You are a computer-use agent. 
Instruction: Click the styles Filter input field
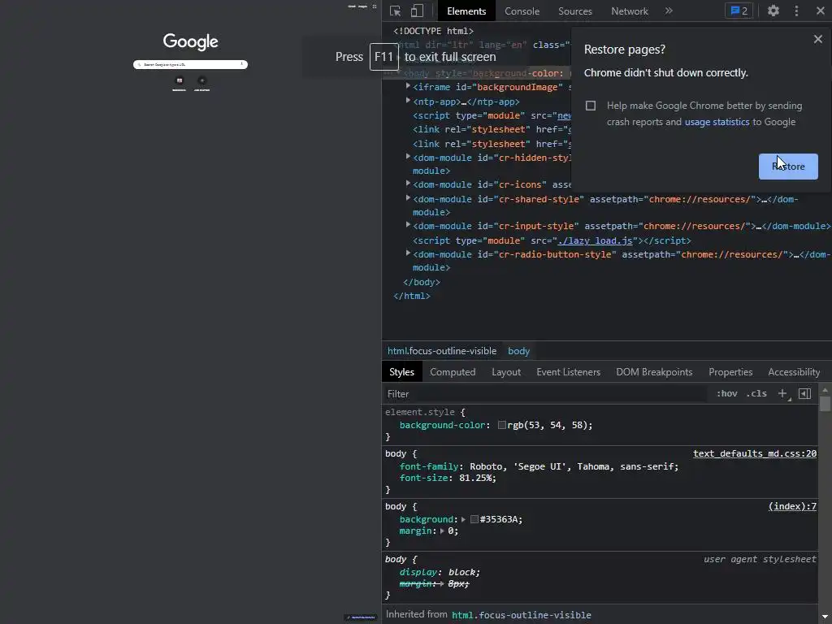tap(545, 394)
